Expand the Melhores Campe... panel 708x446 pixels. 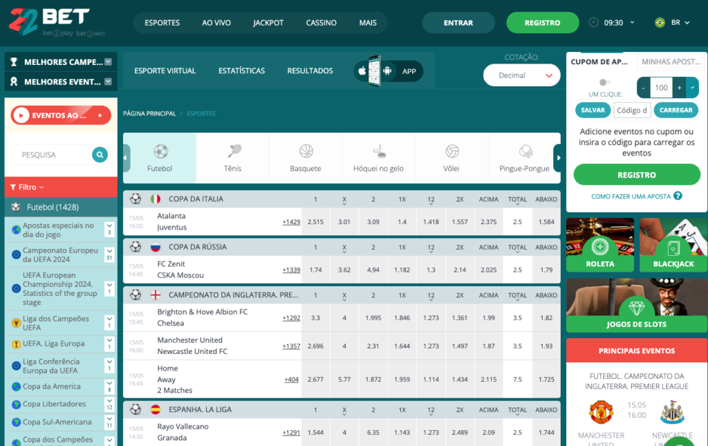[109, 62]
